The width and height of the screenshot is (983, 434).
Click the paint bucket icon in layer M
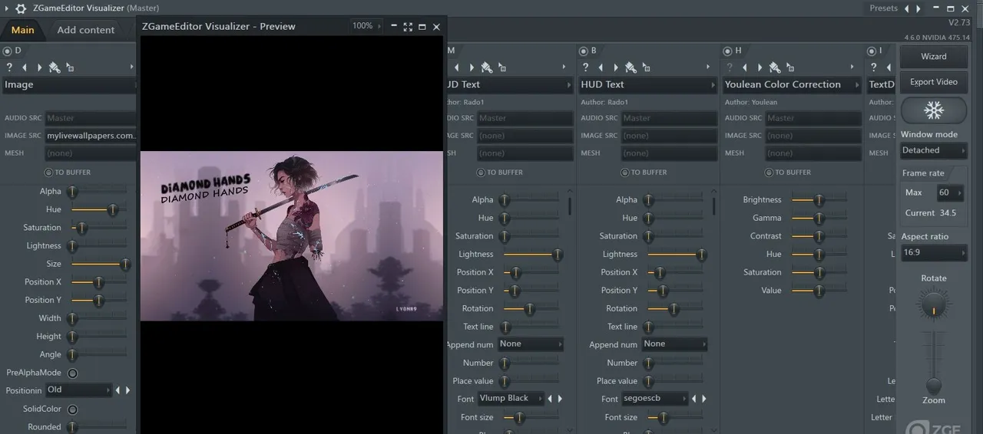(x=487, y=67)
